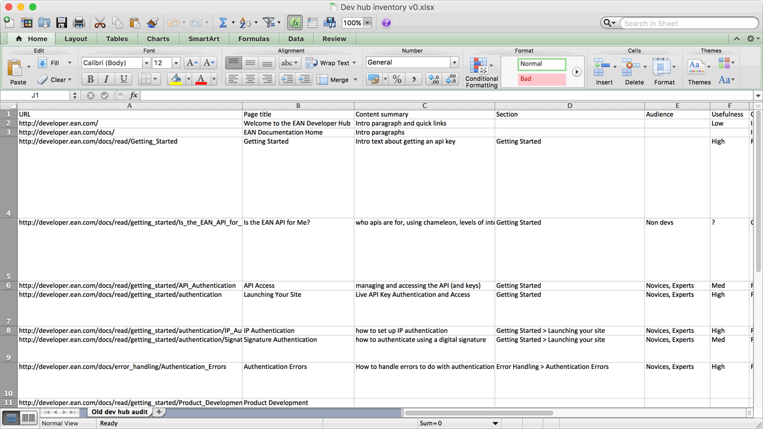Activate the Format Painter brush icon
Viewport: 763px width, 429px height.
152,22
